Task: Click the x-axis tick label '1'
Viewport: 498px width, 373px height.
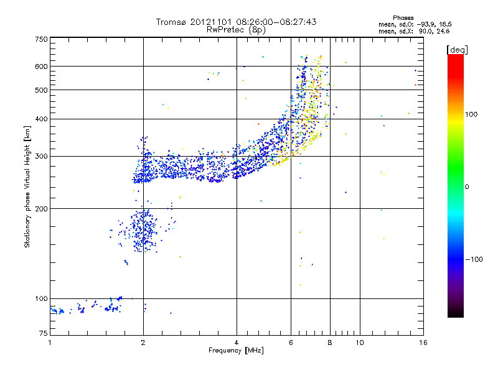Action: (x=50, y=343)
